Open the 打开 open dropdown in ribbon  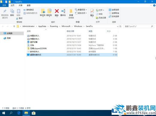click(x=100, y=10)
